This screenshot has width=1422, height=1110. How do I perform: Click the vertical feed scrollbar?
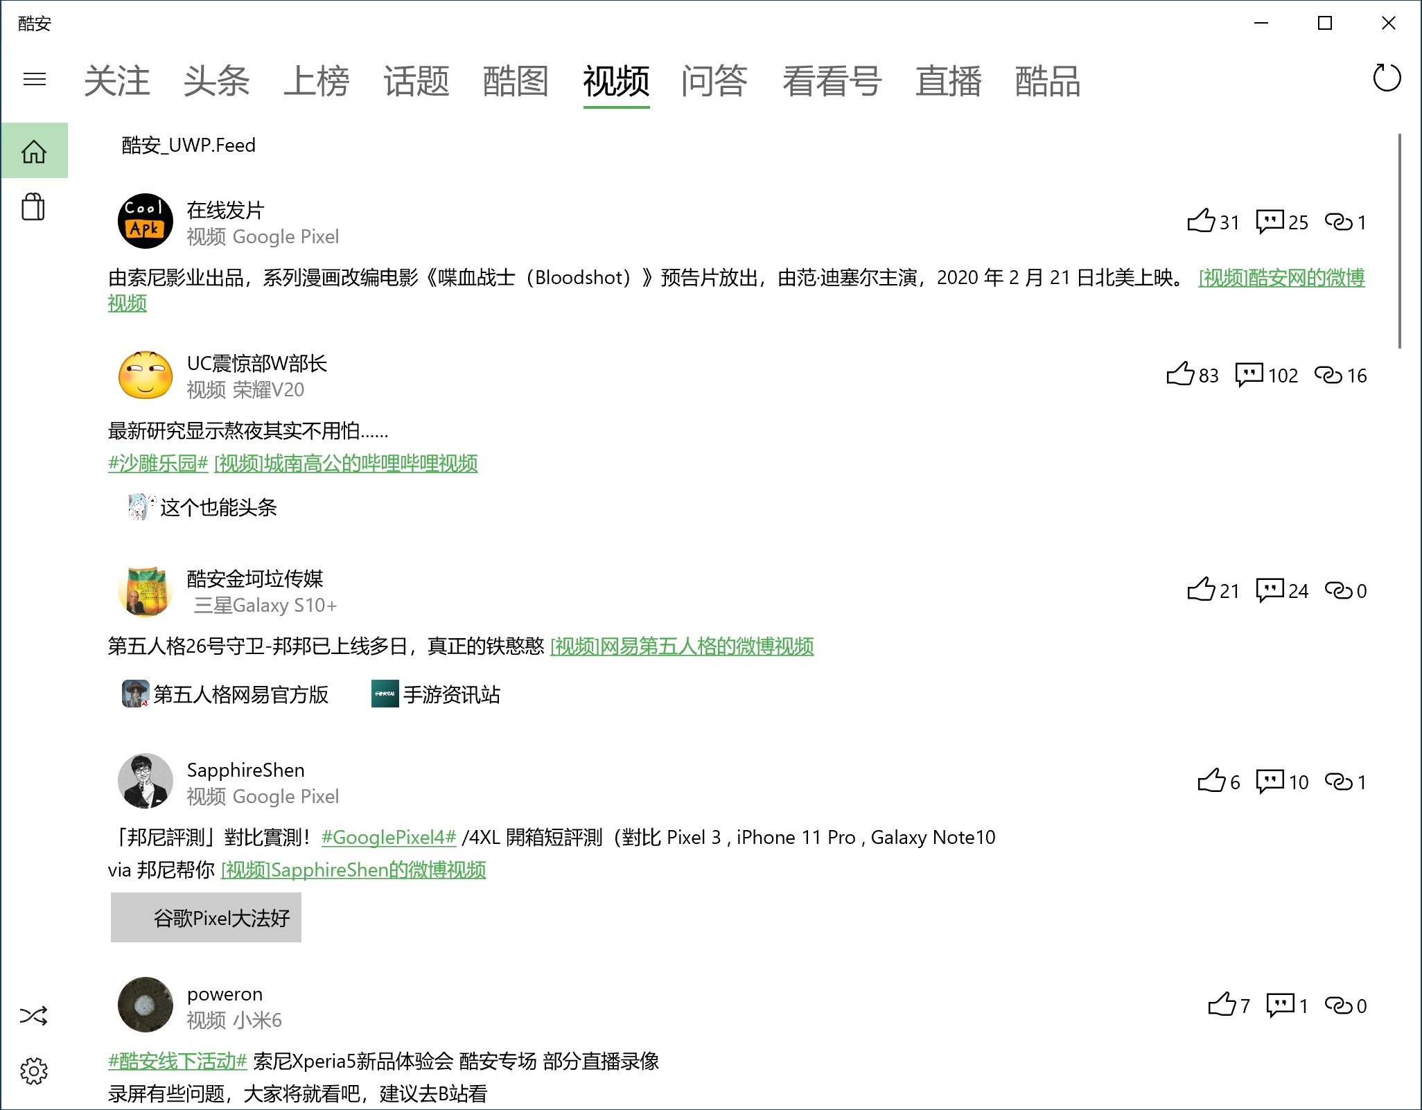(x=1400, y=240)
